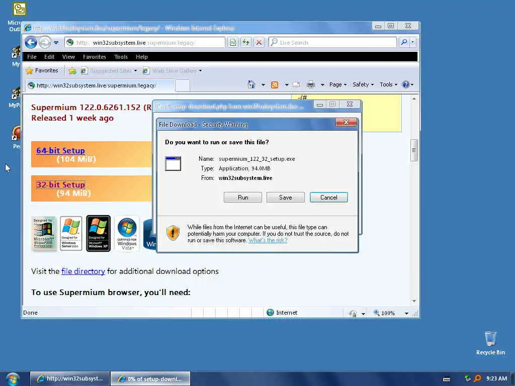
Task: Click the Certified for Windows Vista logo
Action: [127, 234]
